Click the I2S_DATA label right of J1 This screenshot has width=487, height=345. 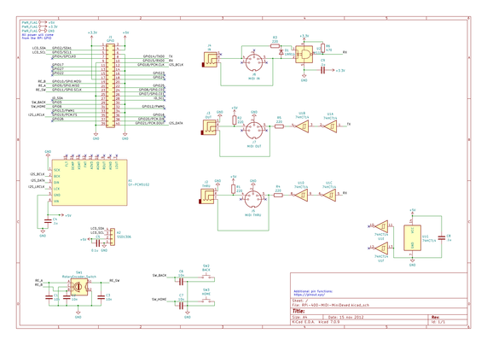(176, 124)
